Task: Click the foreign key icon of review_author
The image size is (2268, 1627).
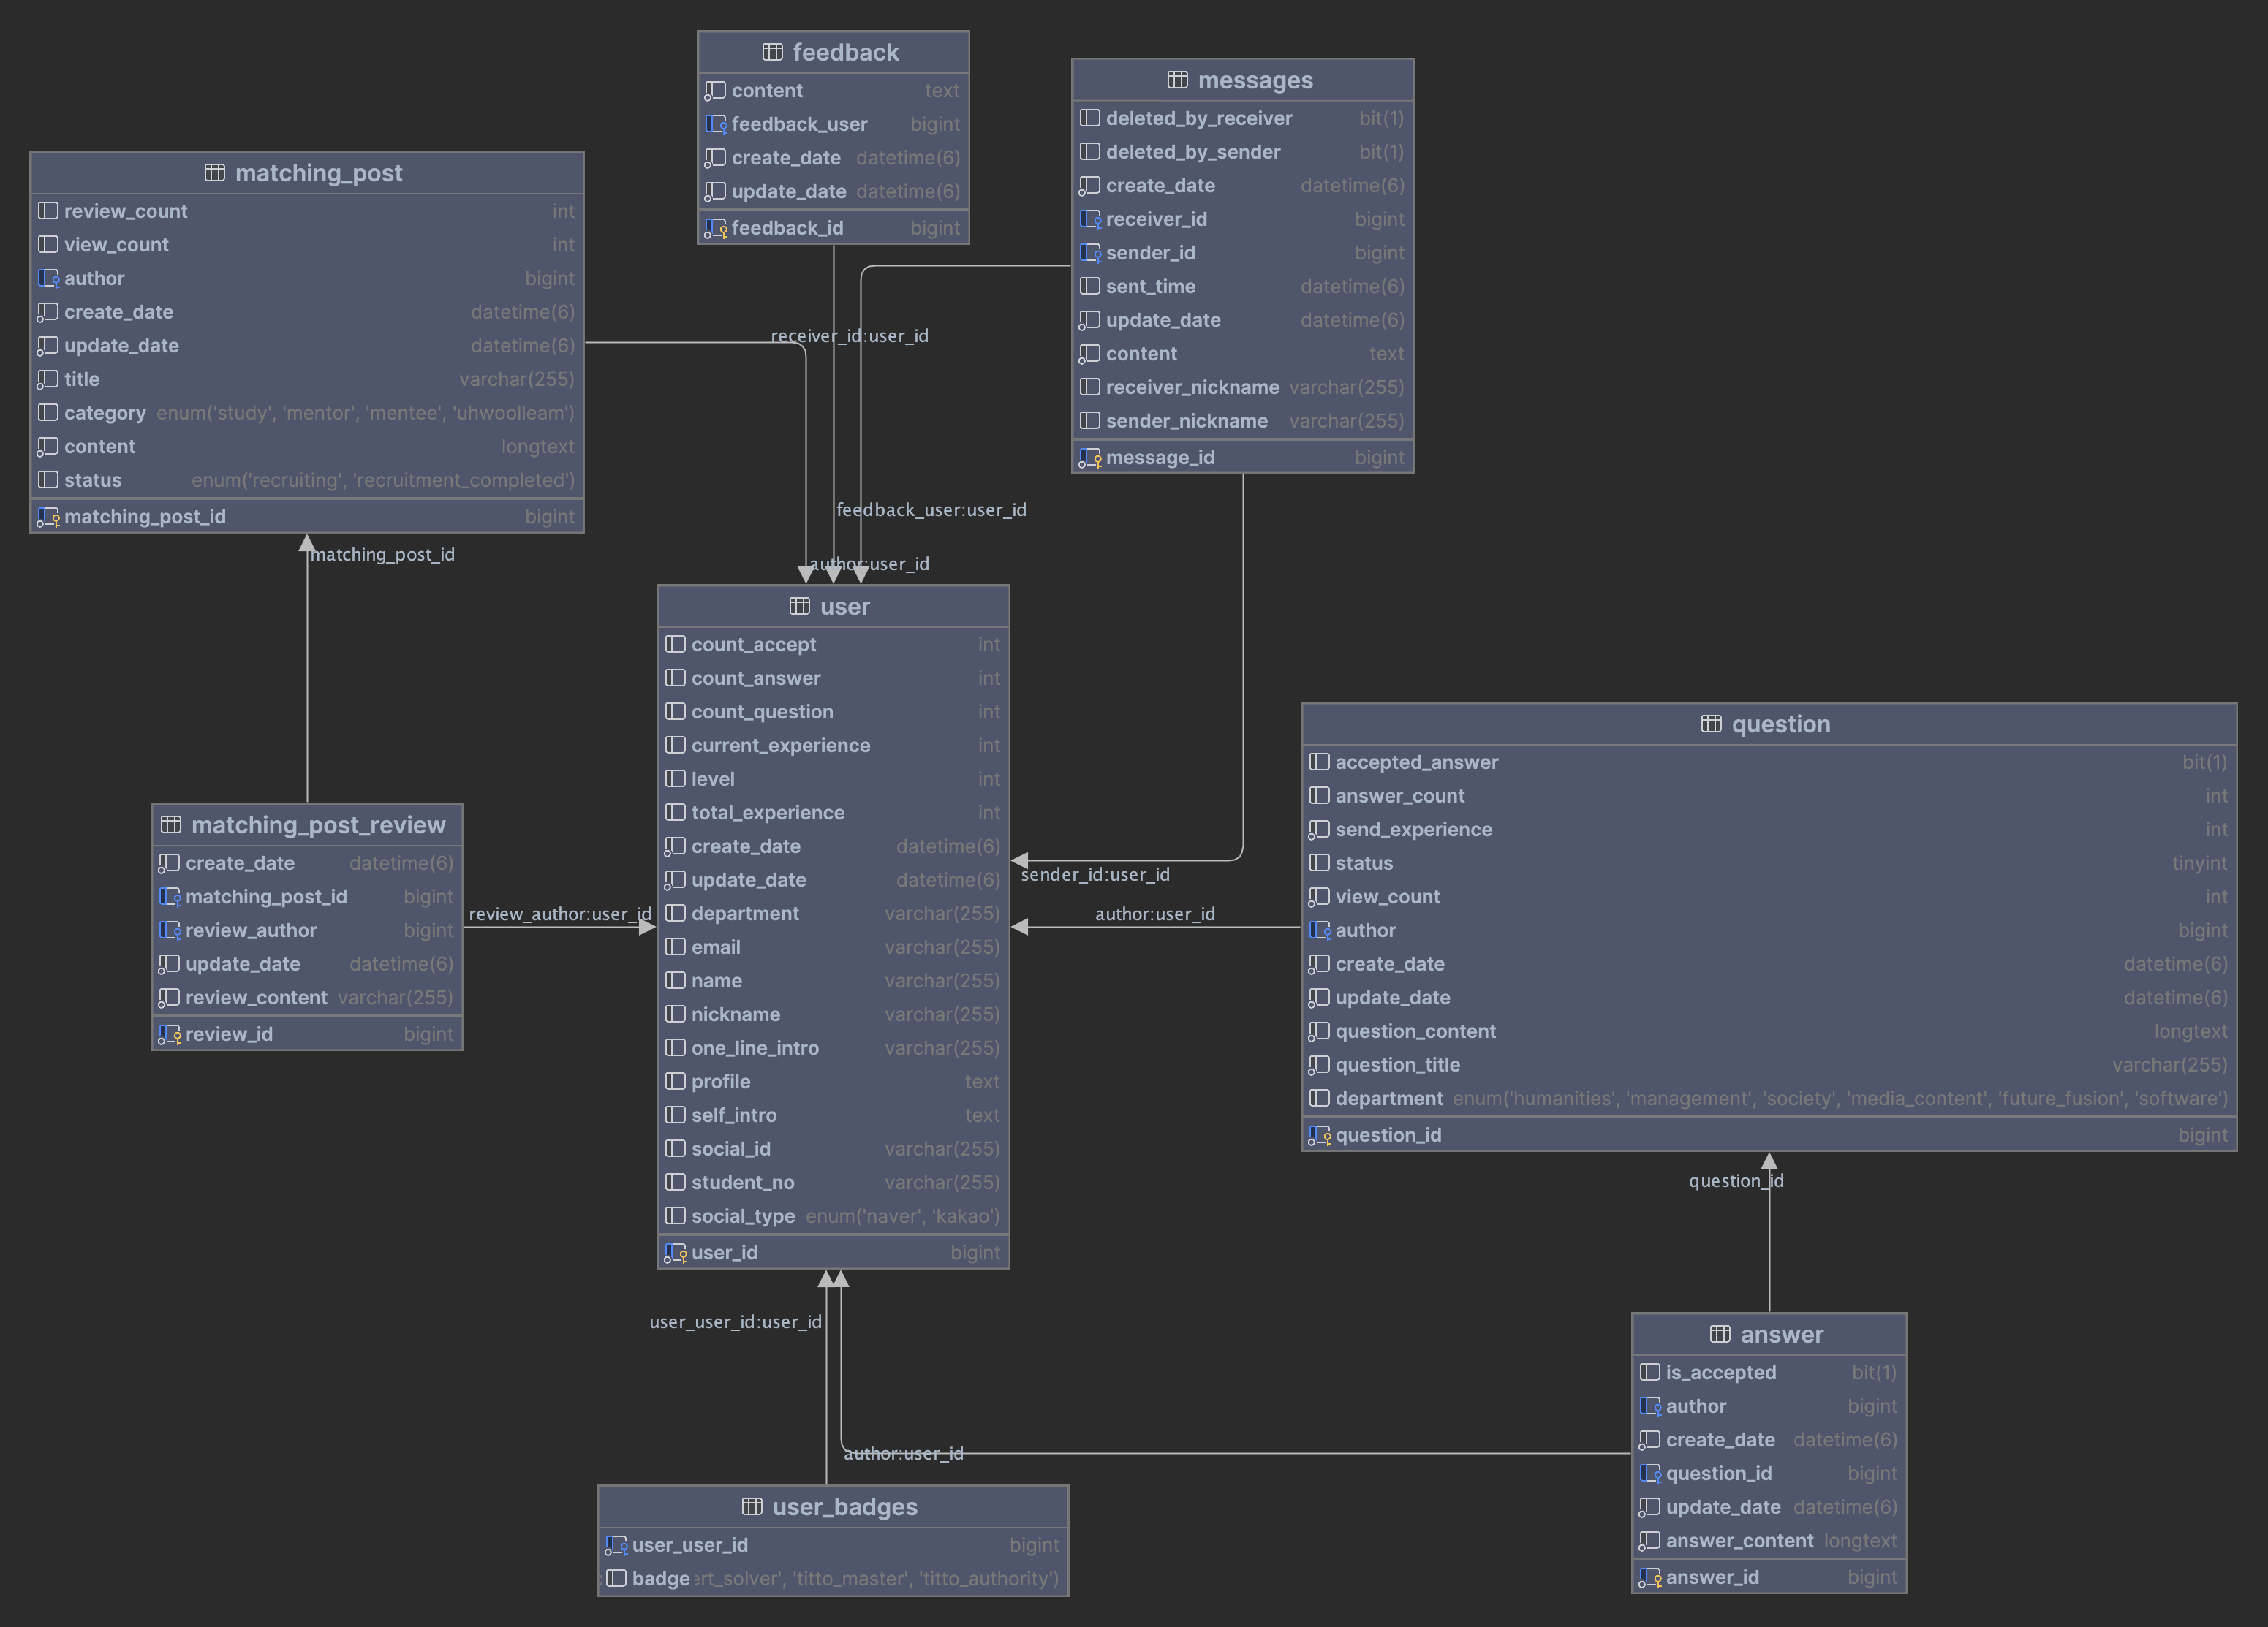Action: point(170,930)
